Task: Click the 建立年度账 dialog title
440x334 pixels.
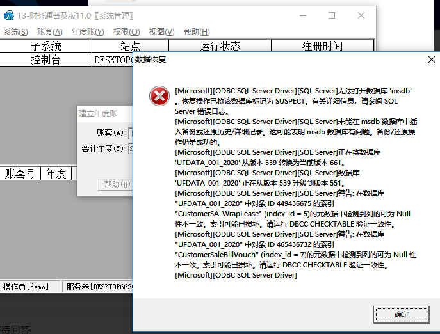Action: (x=98, y=114)
